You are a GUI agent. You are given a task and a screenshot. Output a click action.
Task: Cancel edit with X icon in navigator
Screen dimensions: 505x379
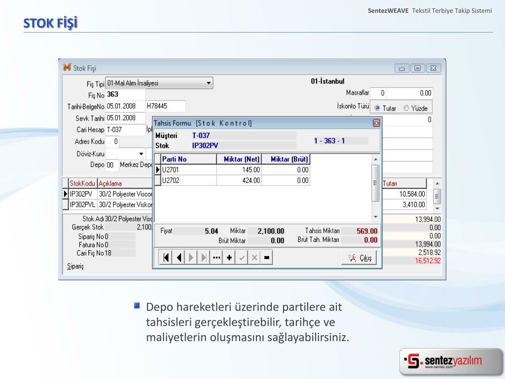click(x=254, y=258)
